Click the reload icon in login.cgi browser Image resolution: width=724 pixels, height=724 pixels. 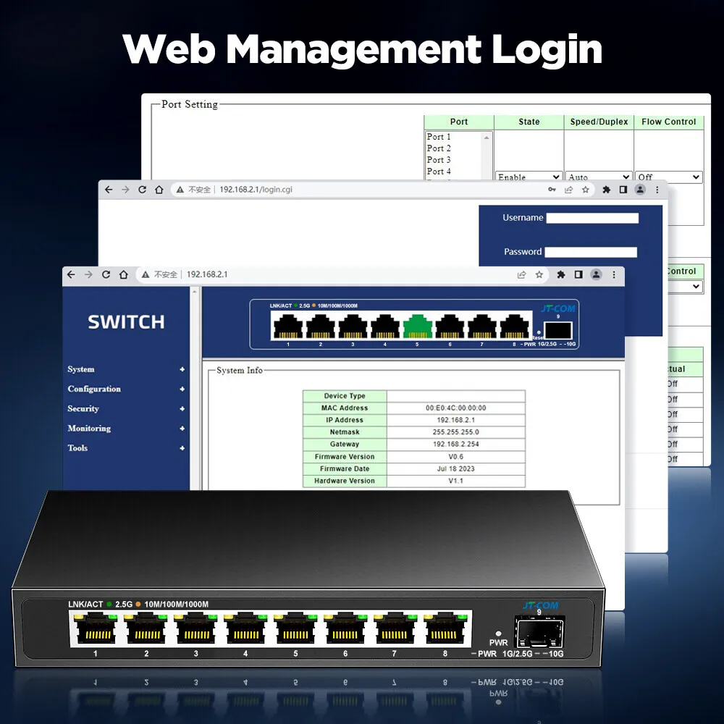(x=142, y=190)
